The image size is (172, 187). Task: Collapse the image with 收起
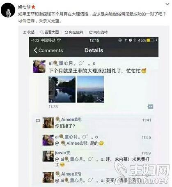(x=29, y=32)
